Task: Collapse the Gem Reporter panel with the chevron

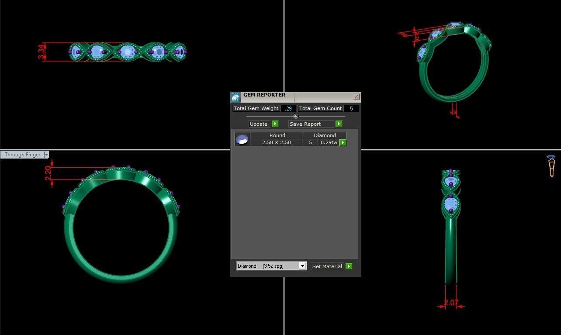Action: [x=296, y=116]
